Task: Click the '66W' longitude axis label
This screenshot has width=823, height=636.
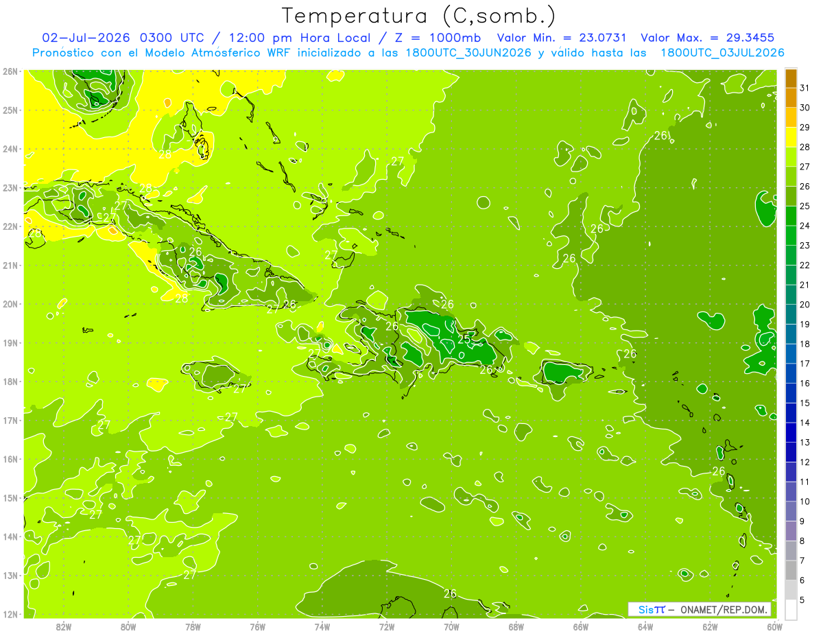Action: [x=581, y=626]
